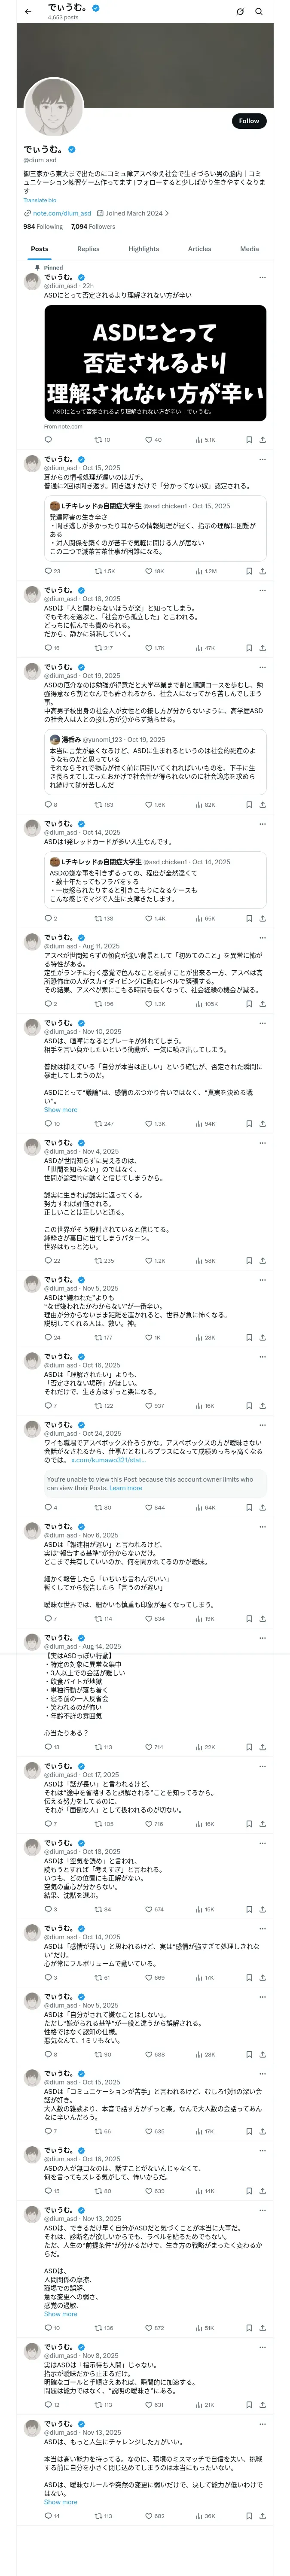This screenshot has height=2576, width=290.
Task: Share the pinned post
Action: pyautogui.click(x=262, y=440)
